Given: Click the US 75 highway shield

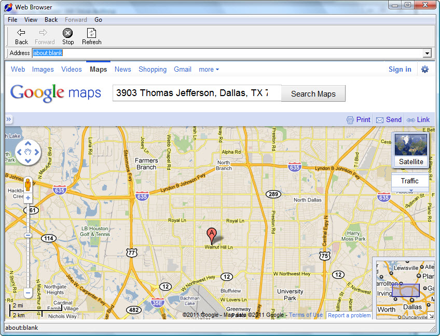Looking at the screenshot, I should tap(325, 256).
